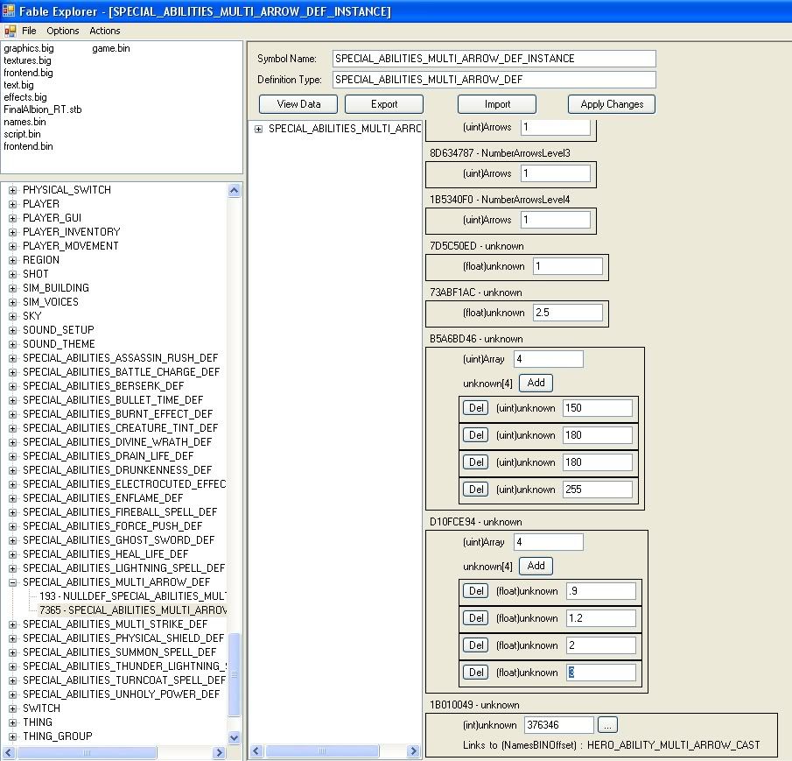Edit uint unknown field containing 255
792x761 pixels.
pos(598,490)
